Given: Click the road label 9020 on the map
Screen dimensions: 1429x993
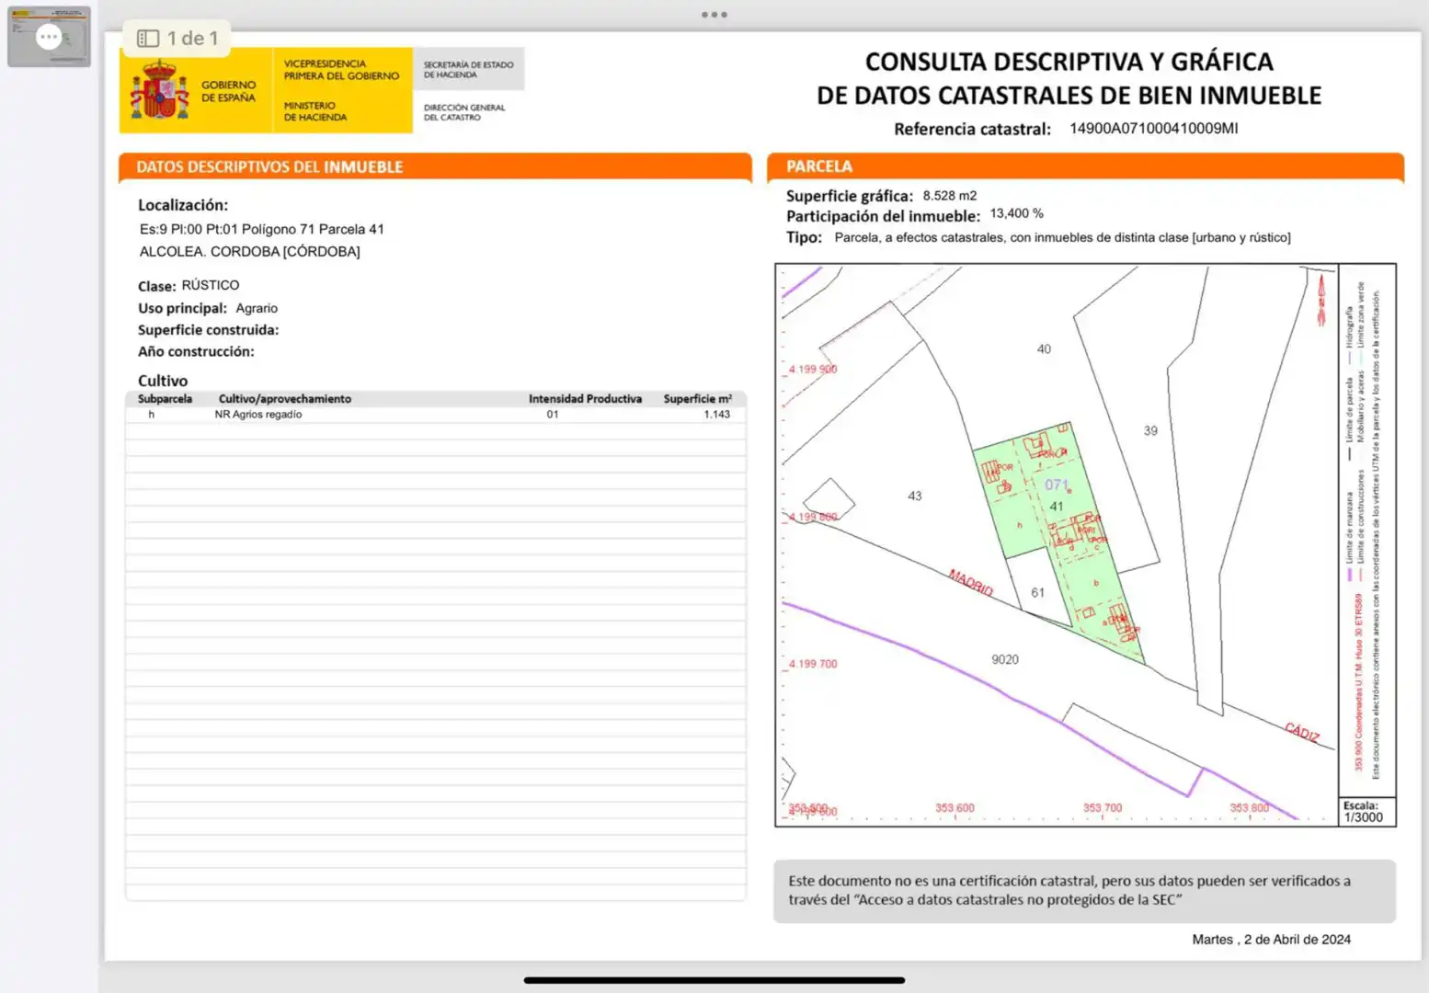Looking at the screenshot, I should [1005, 659].
